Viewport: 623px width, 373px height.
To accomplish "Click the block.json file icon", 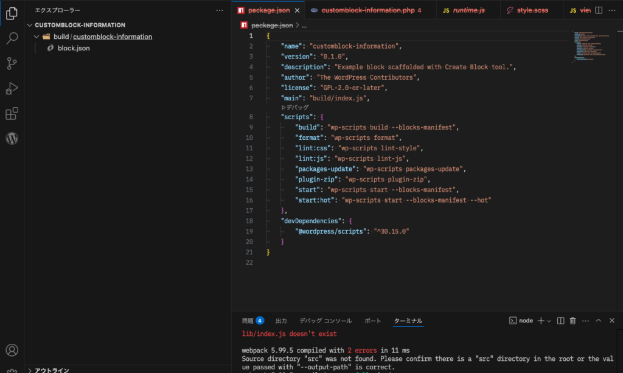I will 50,48.
